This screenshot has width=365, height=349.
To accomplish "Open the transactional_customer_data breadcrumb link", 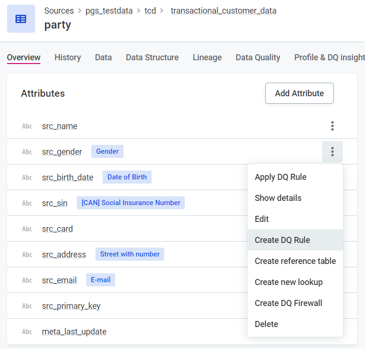I will (x=223, y=11).
